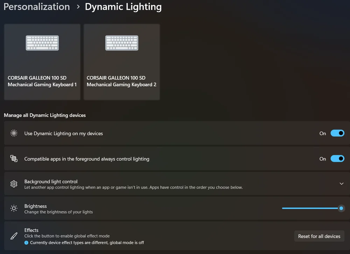This screenshot has width=350, height=254.
Task: Click the keyboard icon on Keyboard 1 card
Action: (x=42, y=43)
